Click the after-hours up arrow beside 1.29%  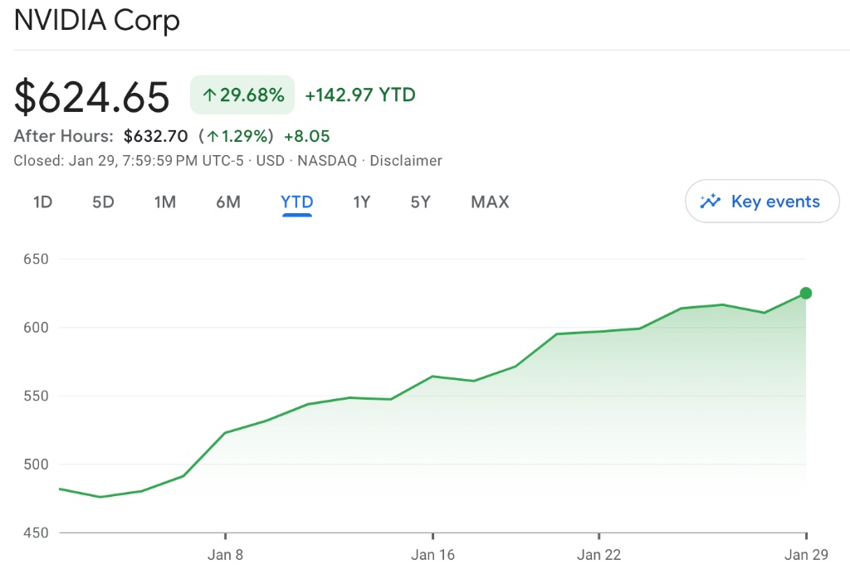click(x=213, y=136)
